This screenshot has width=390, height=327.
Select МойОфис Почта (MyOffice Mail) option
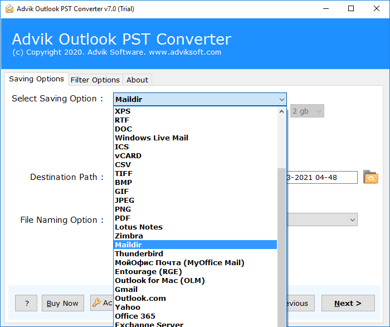(195, 263)
